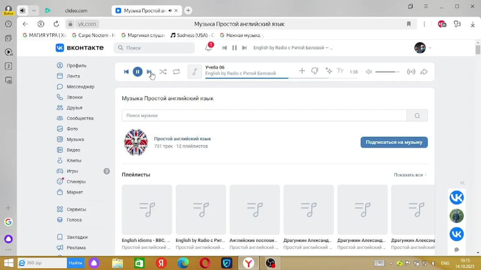
Task: Click the ВКонтакте logo
Action: [79, 48]
